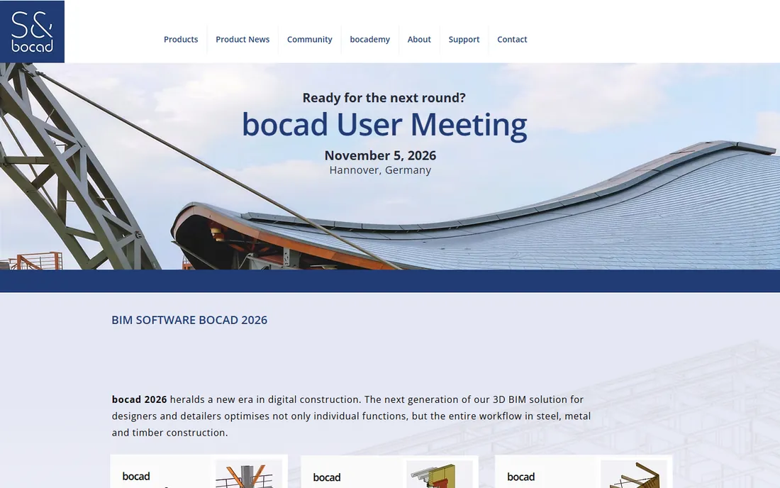The width and height of the screenshot is (780, 488).
Task: Click the S& bocad logo
Action: coord(33,32)
